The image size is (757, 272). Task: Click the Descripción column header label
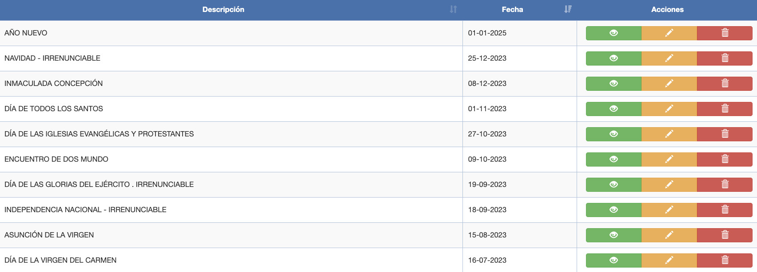(x=223, y=9)
